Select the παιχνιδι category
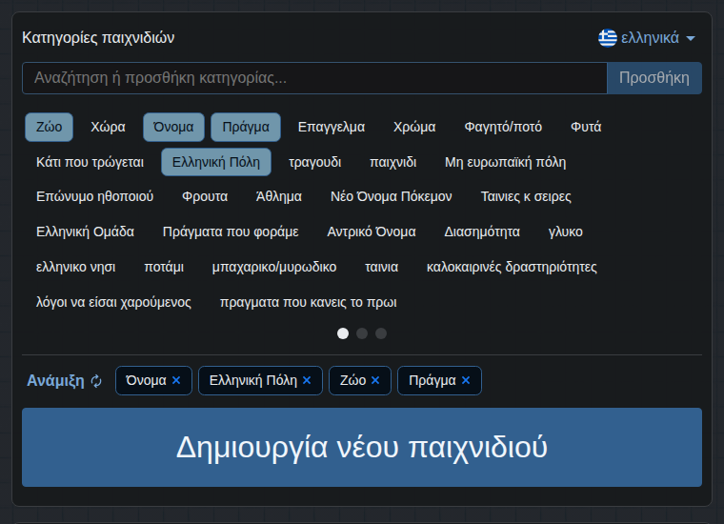This screenshot has width=724, height=524. (393, 162)
